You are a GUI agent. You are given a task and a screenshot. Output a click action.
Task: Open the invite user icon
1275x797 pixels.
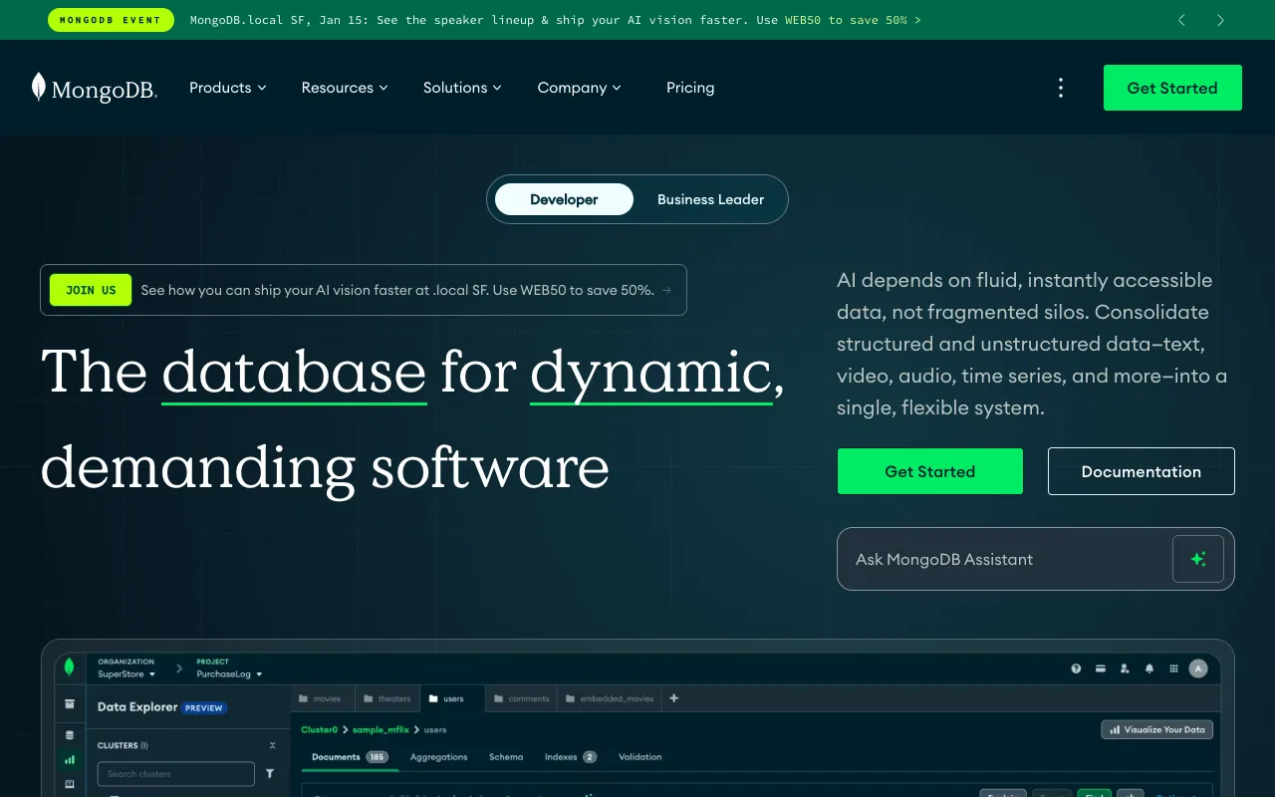pyautogui.click(x=1125, y=668)
